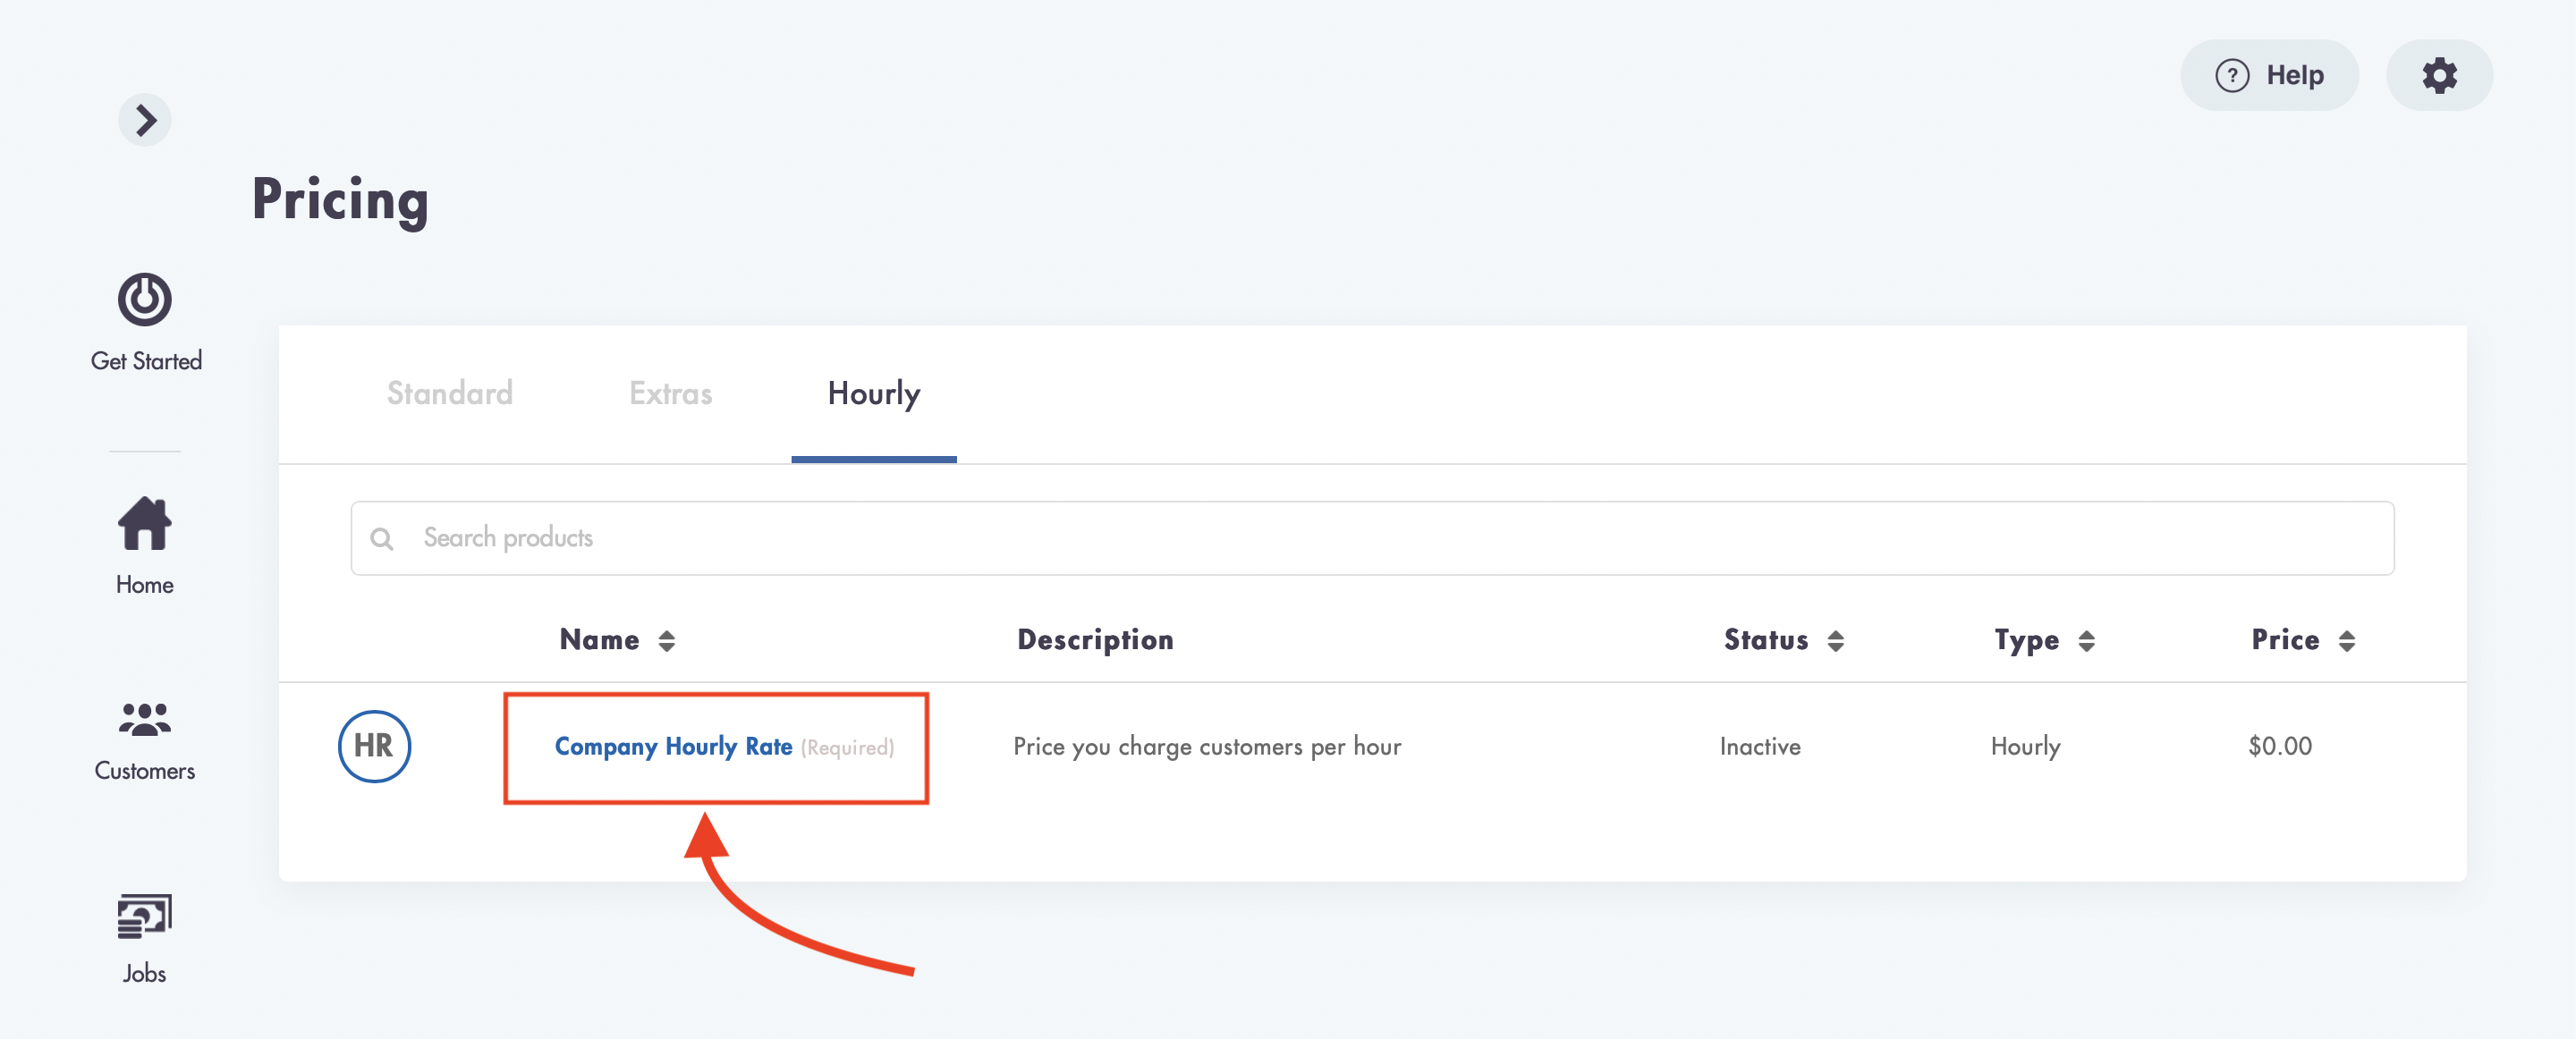
Task: Open the Customers section
Action: point(145,741)
